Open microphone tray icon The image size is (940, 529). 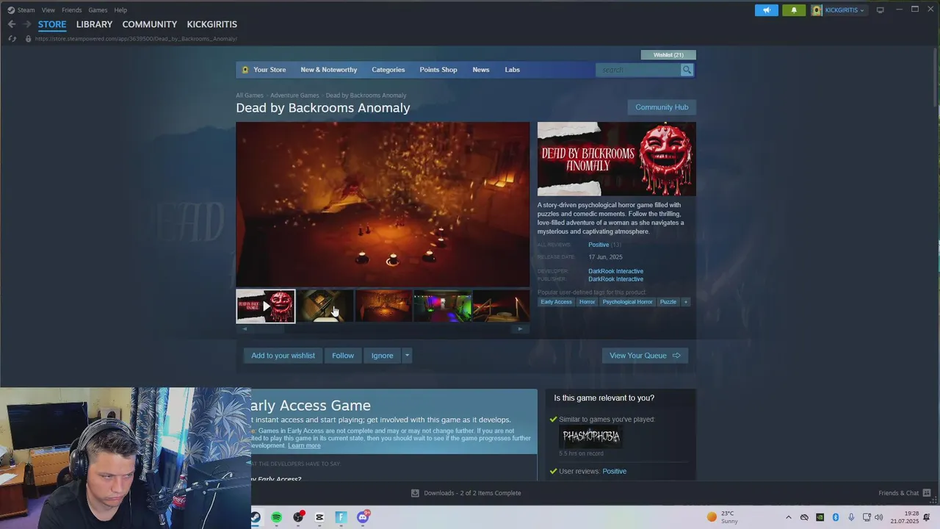point(851,517)
